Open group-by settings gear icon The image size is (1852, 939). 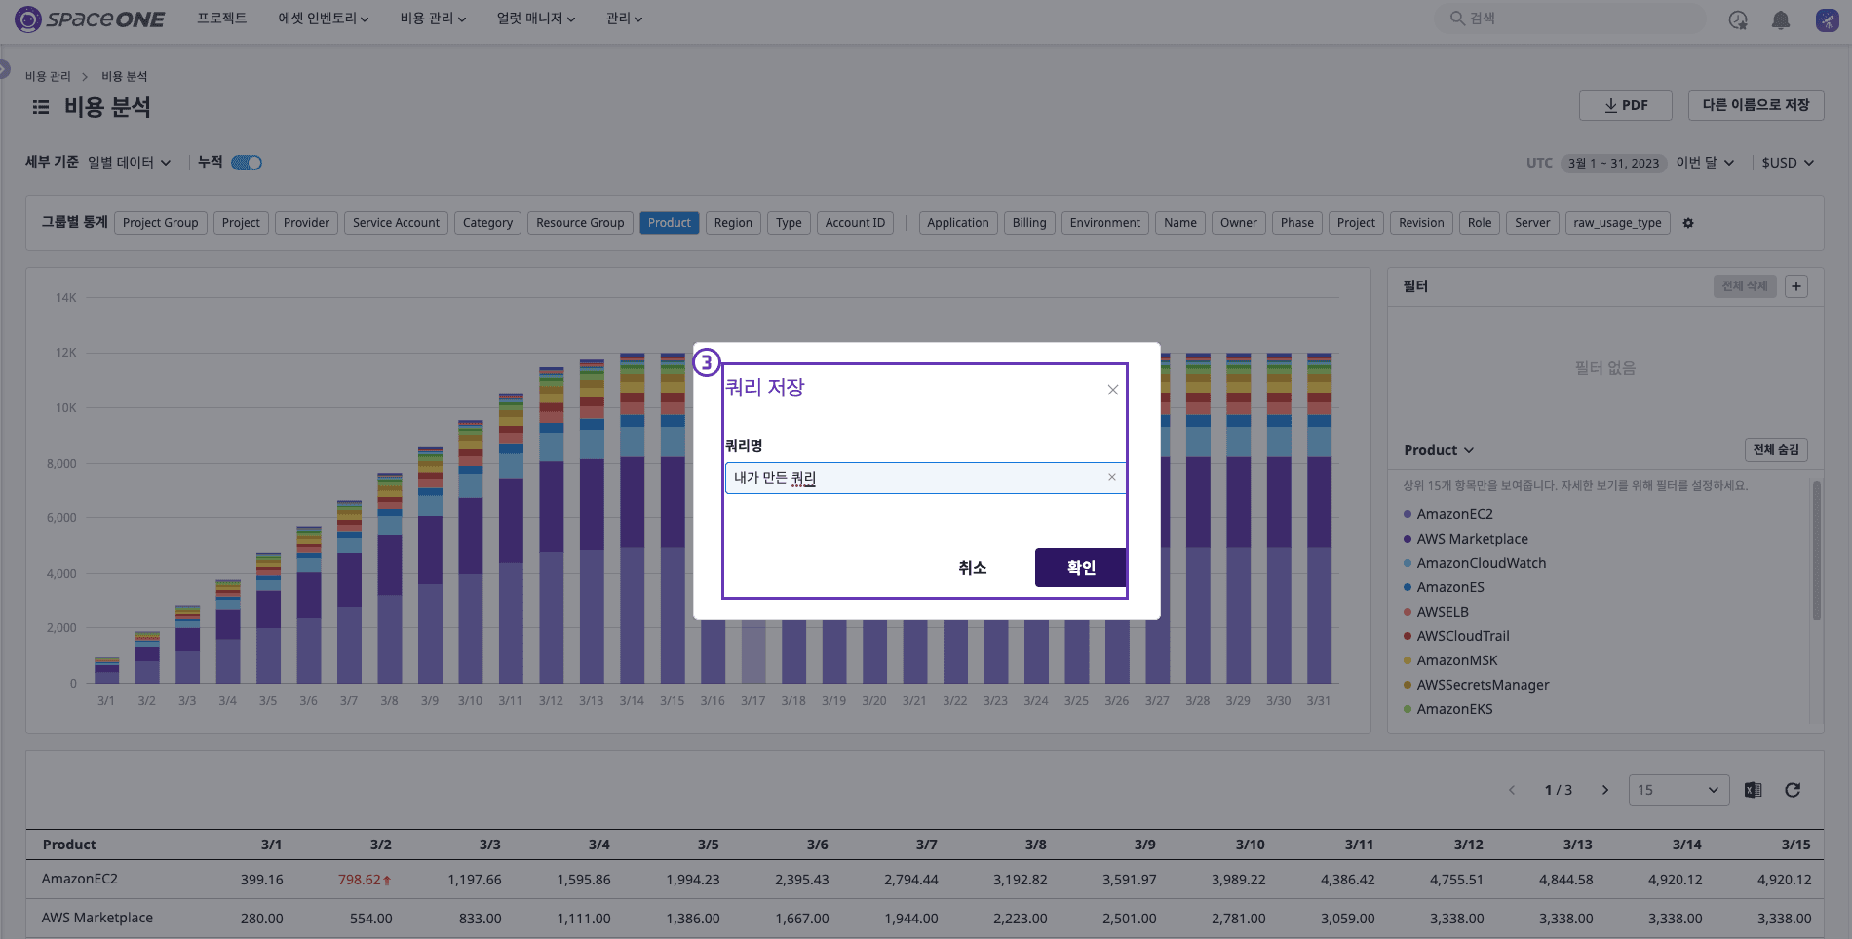click(x=1688, y=223)
